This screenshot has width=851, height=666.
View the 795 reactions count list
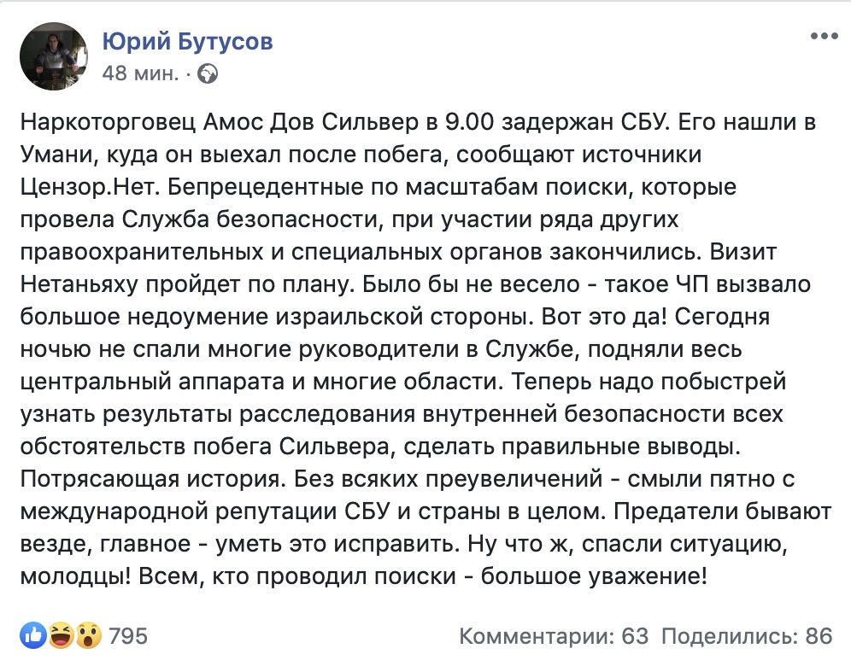[x=129, y=635]
